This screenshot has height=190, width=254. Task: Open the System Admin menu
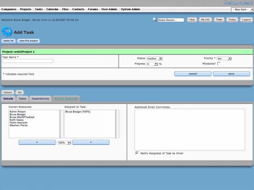click(130, 9)
